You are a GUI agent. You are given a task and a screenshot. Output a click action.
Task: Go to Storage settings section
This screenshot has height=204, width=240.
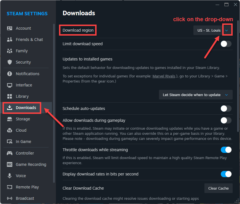pyautogui.click(x=23, y=119)
